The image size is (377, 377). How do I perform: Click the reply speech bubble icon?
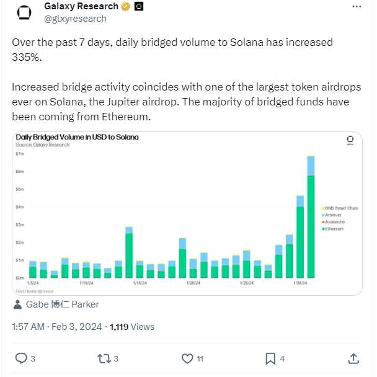pos(21,358)
